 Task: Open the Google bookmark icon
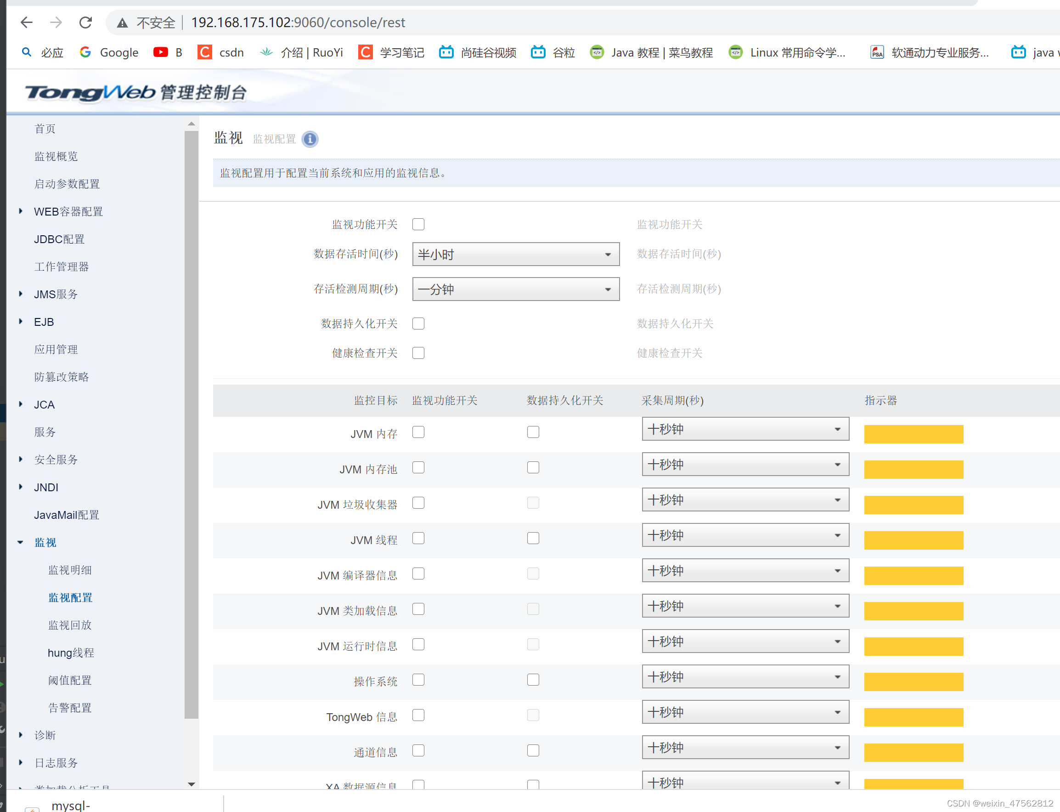pos(85,52)
